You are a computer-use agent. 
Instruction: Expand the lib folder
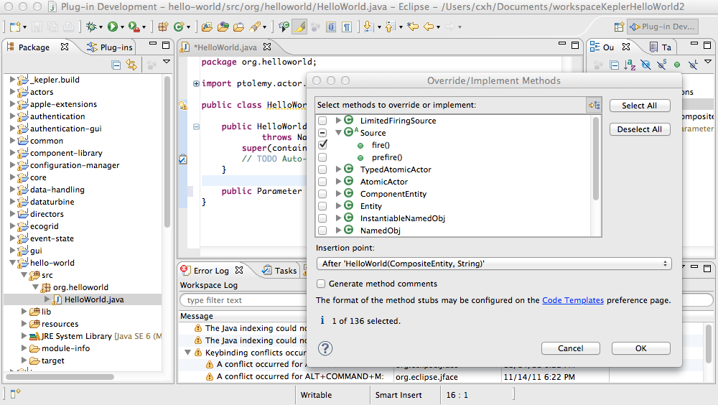[24, 312]
